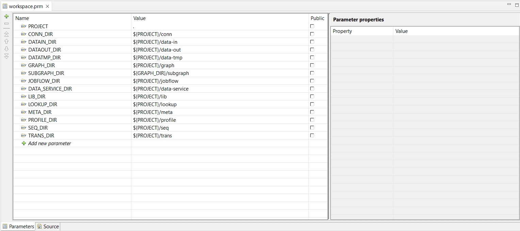This screenshot has width=520, height=231.
Task: Check the Public box for PROJECT
Action: pos(312,26)
